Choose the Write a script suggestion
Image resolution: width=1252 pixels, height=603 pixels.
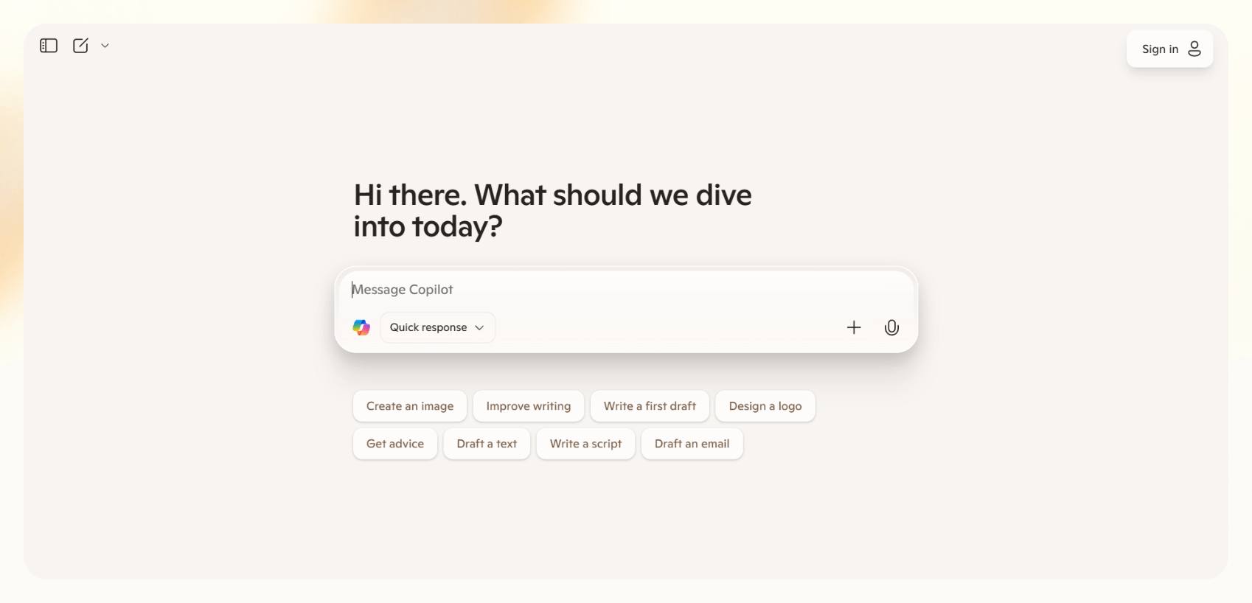[x=585, y=444]
